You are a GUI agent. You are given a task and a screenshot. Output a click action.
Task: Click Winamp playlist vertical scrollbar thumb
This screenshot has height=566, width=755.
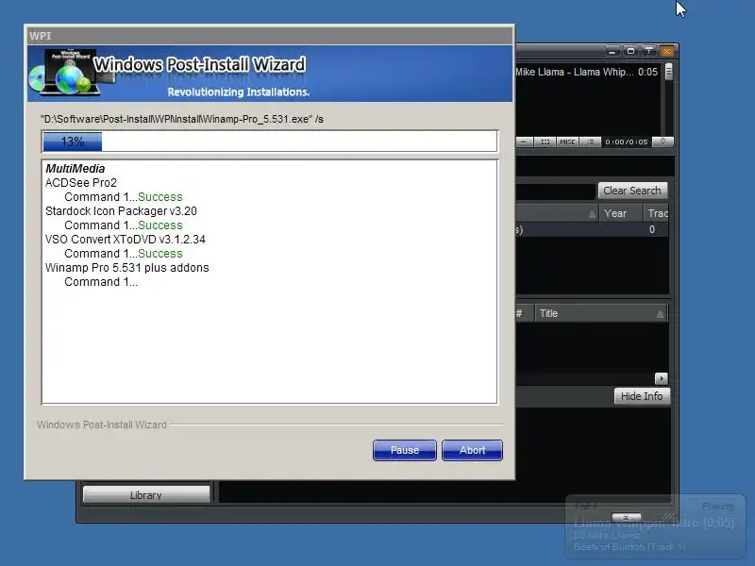pos(669,72)
